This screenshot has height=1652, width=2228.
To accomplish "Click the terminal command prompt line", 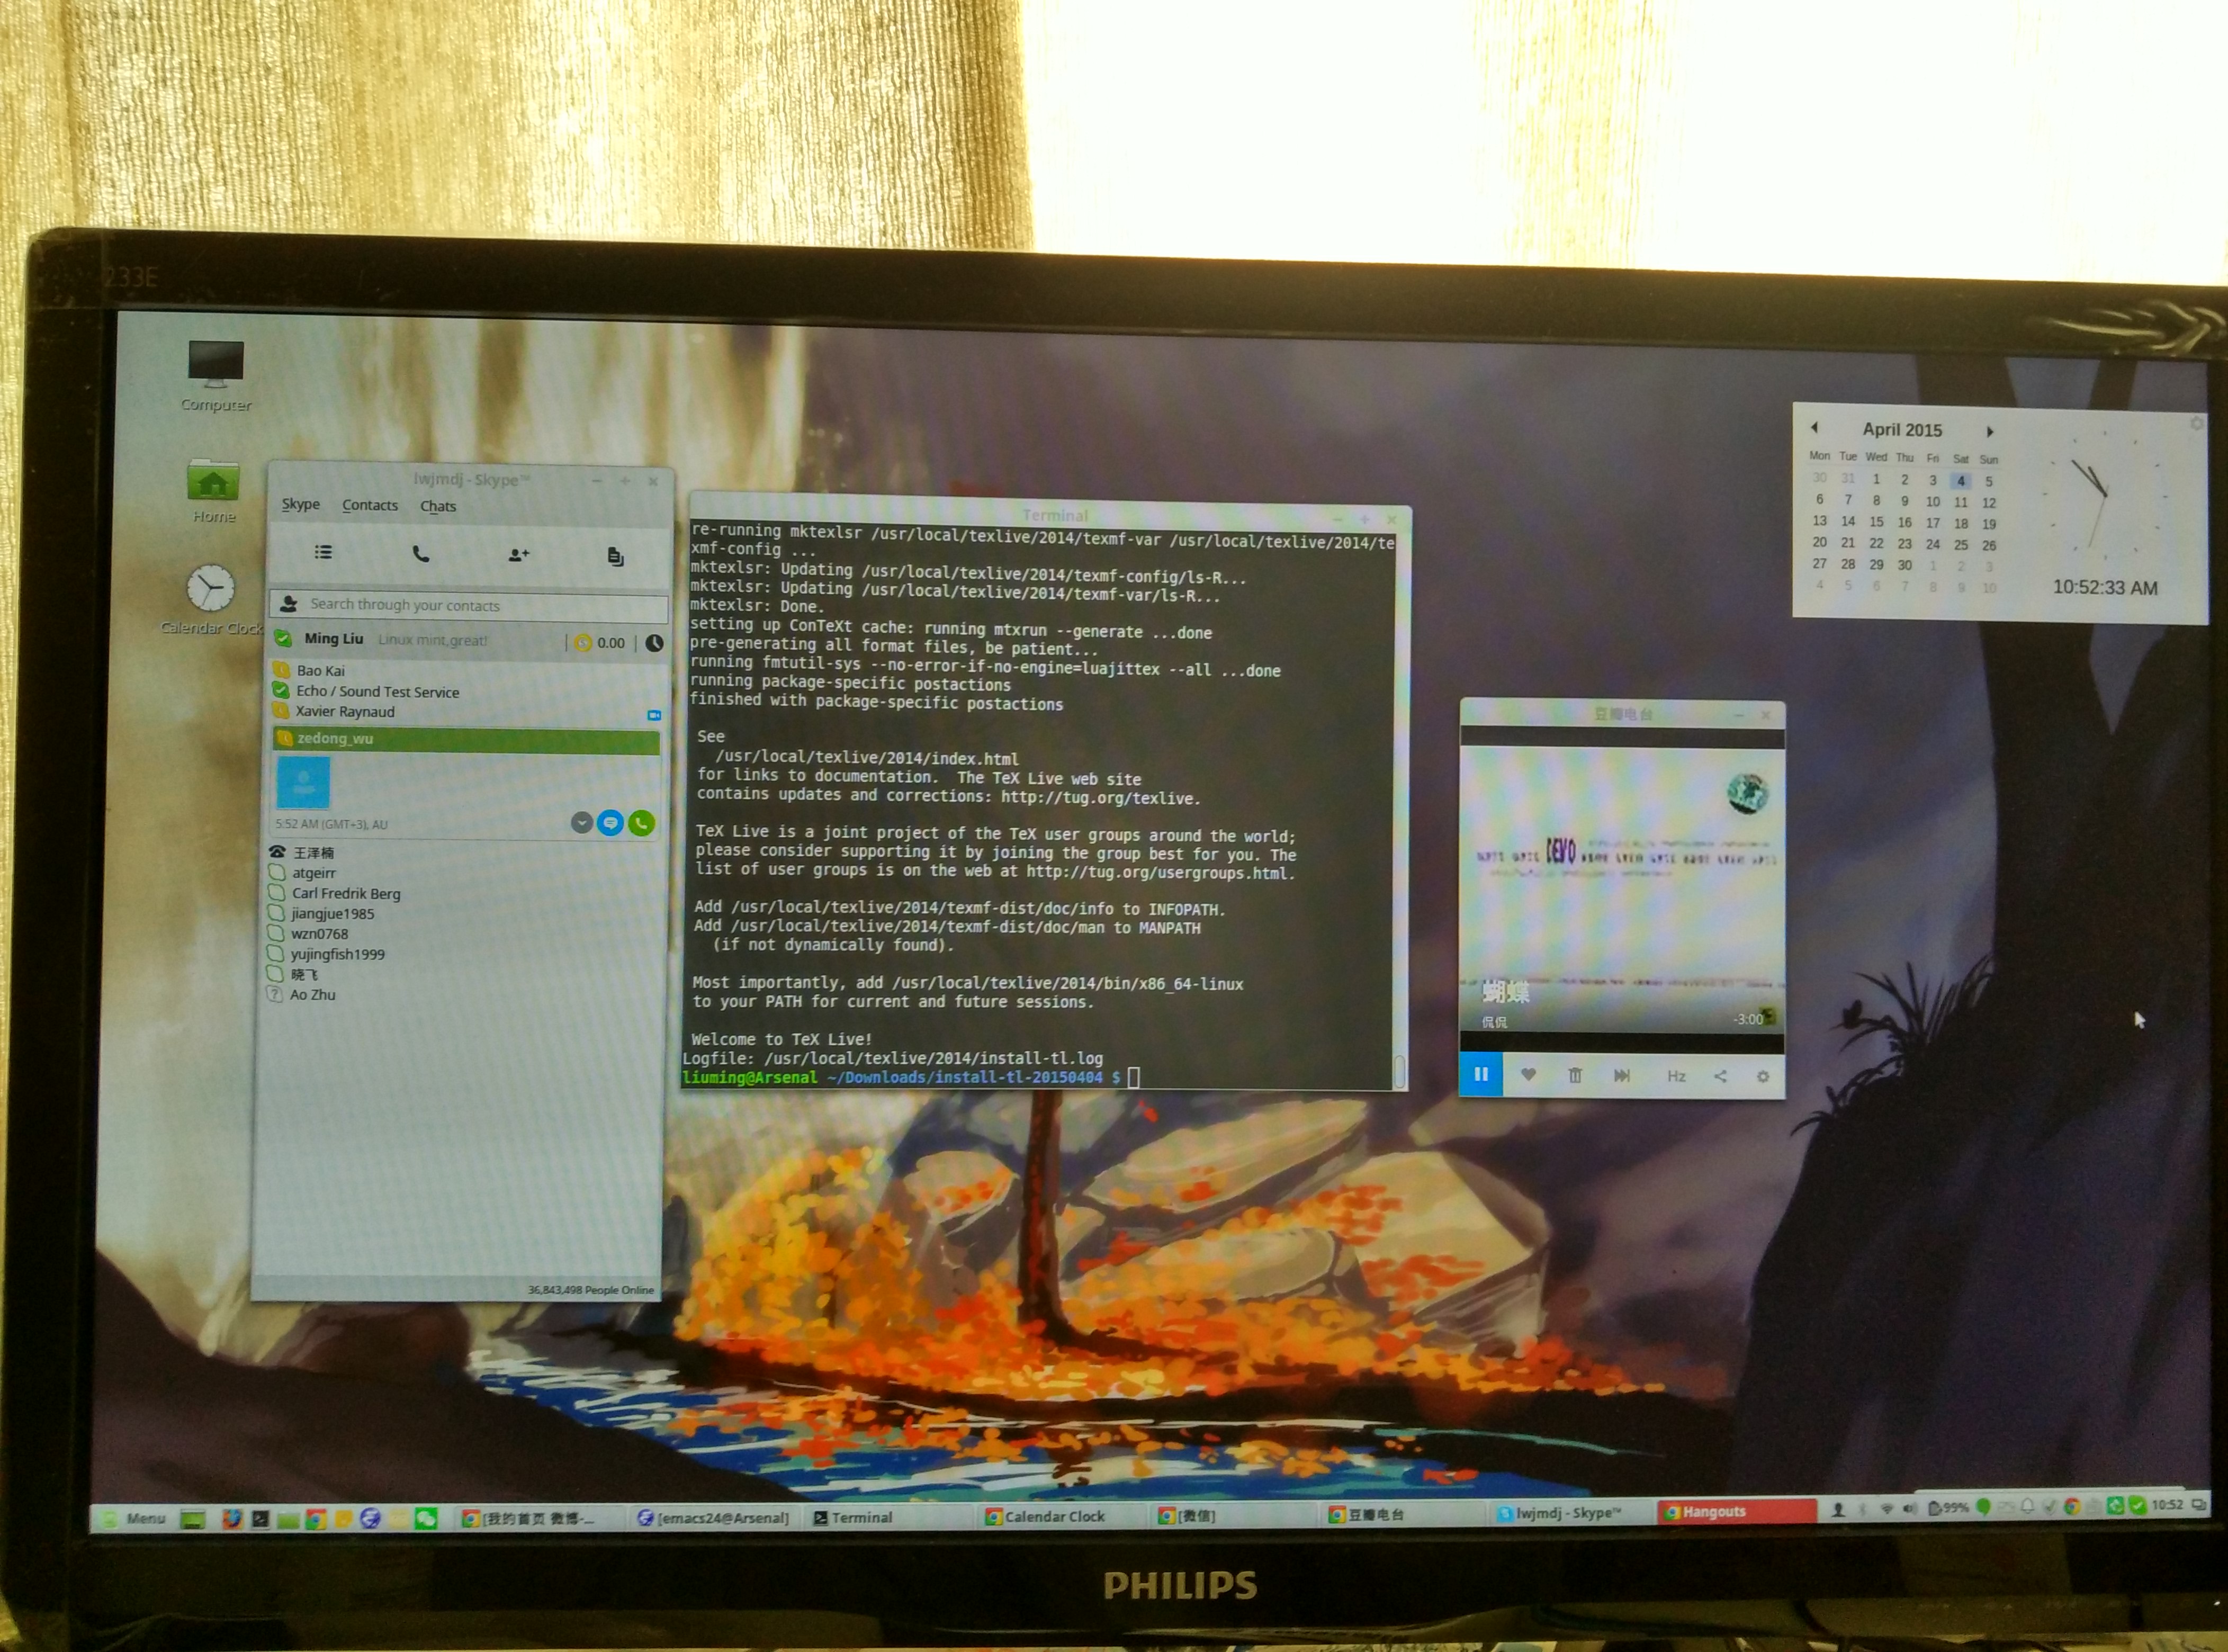I will (x=910, y=1077).
